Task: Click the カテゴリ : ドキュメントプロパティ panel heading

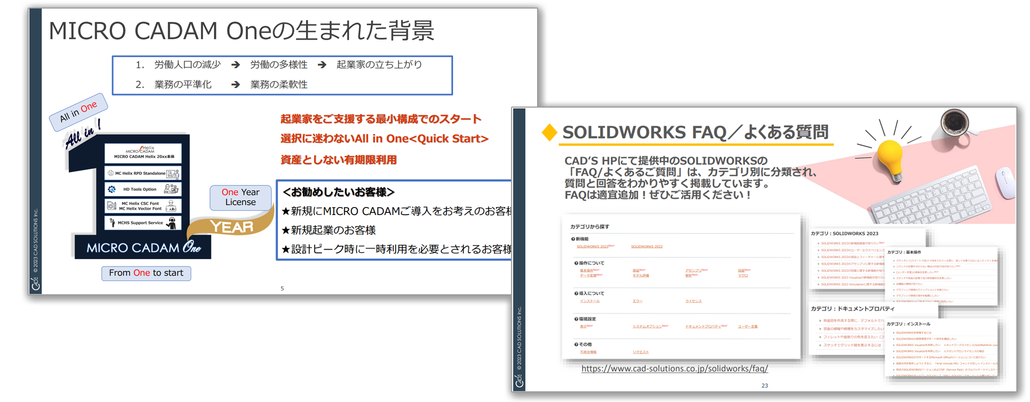Action: tap(853, 309)
